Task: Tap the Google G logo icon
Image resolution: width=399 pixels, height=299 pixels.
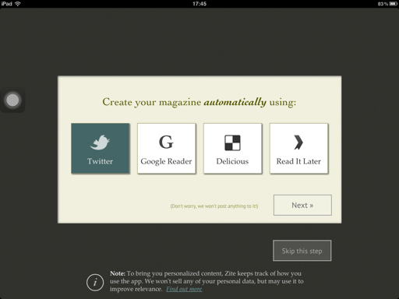Action: coord(166,142)
